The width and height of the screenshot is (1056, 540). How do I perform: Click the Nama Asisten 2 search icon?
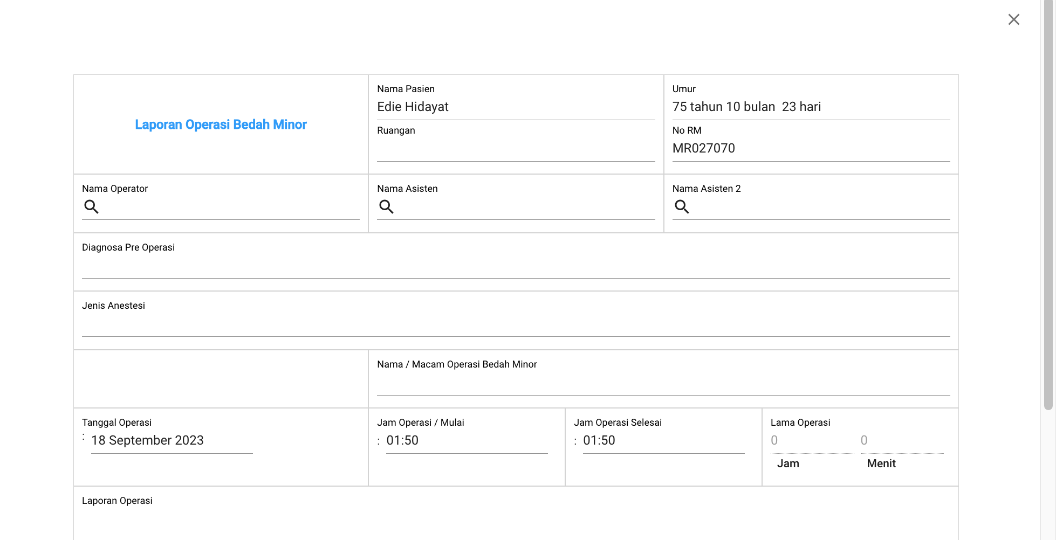click(x=682, y=206)
